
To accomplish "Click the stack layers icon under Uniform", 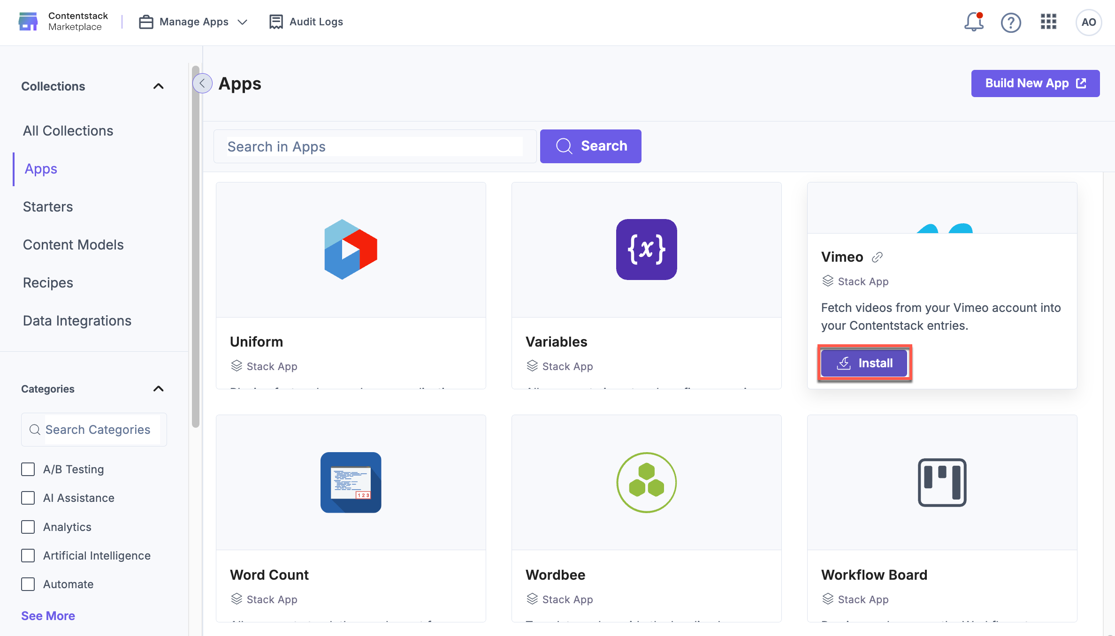I will click(x=237, y=366).
